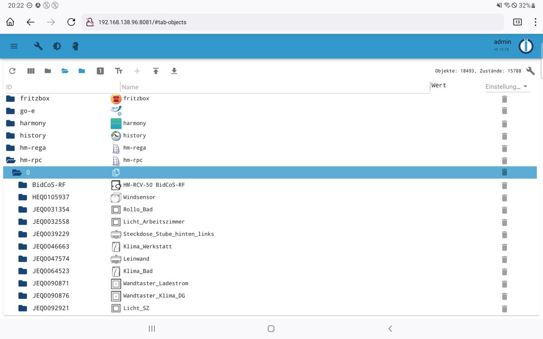Open the browser tabs counter 13
Screen dimensions: 543x339
tap(517, 22)
